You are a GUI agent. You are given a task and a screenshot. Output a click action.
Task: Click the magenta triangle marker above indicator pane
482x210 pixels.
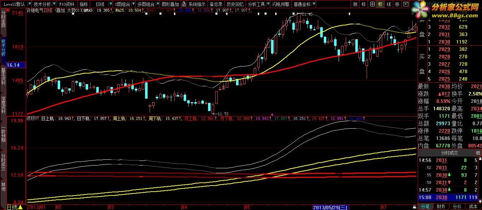pyautogui.click(x=272, y=115)
